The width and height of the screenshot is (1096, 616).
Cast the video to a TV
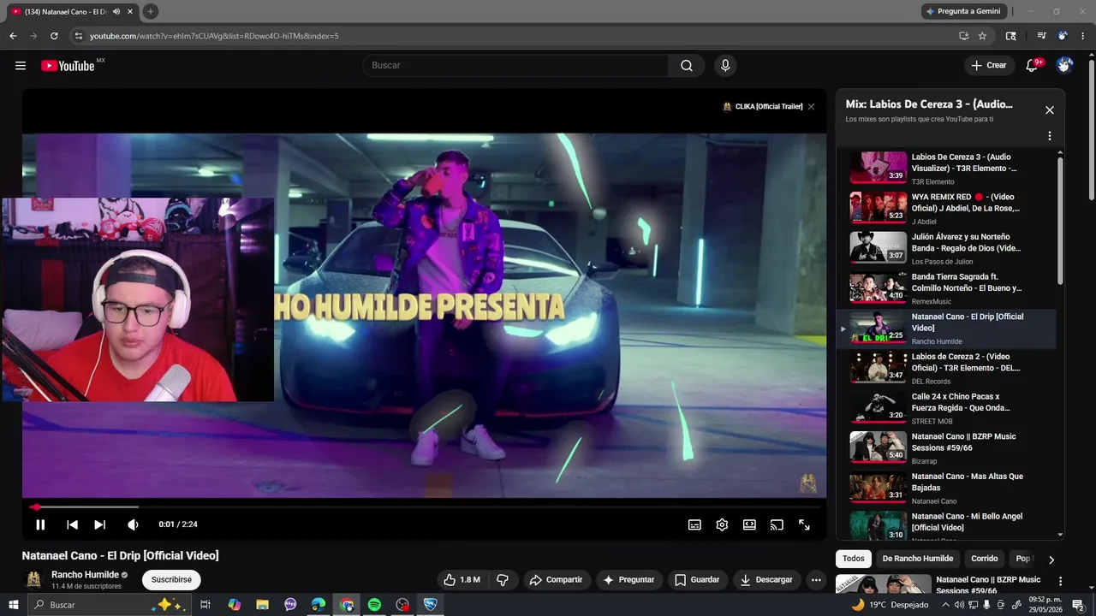(777, 524)
